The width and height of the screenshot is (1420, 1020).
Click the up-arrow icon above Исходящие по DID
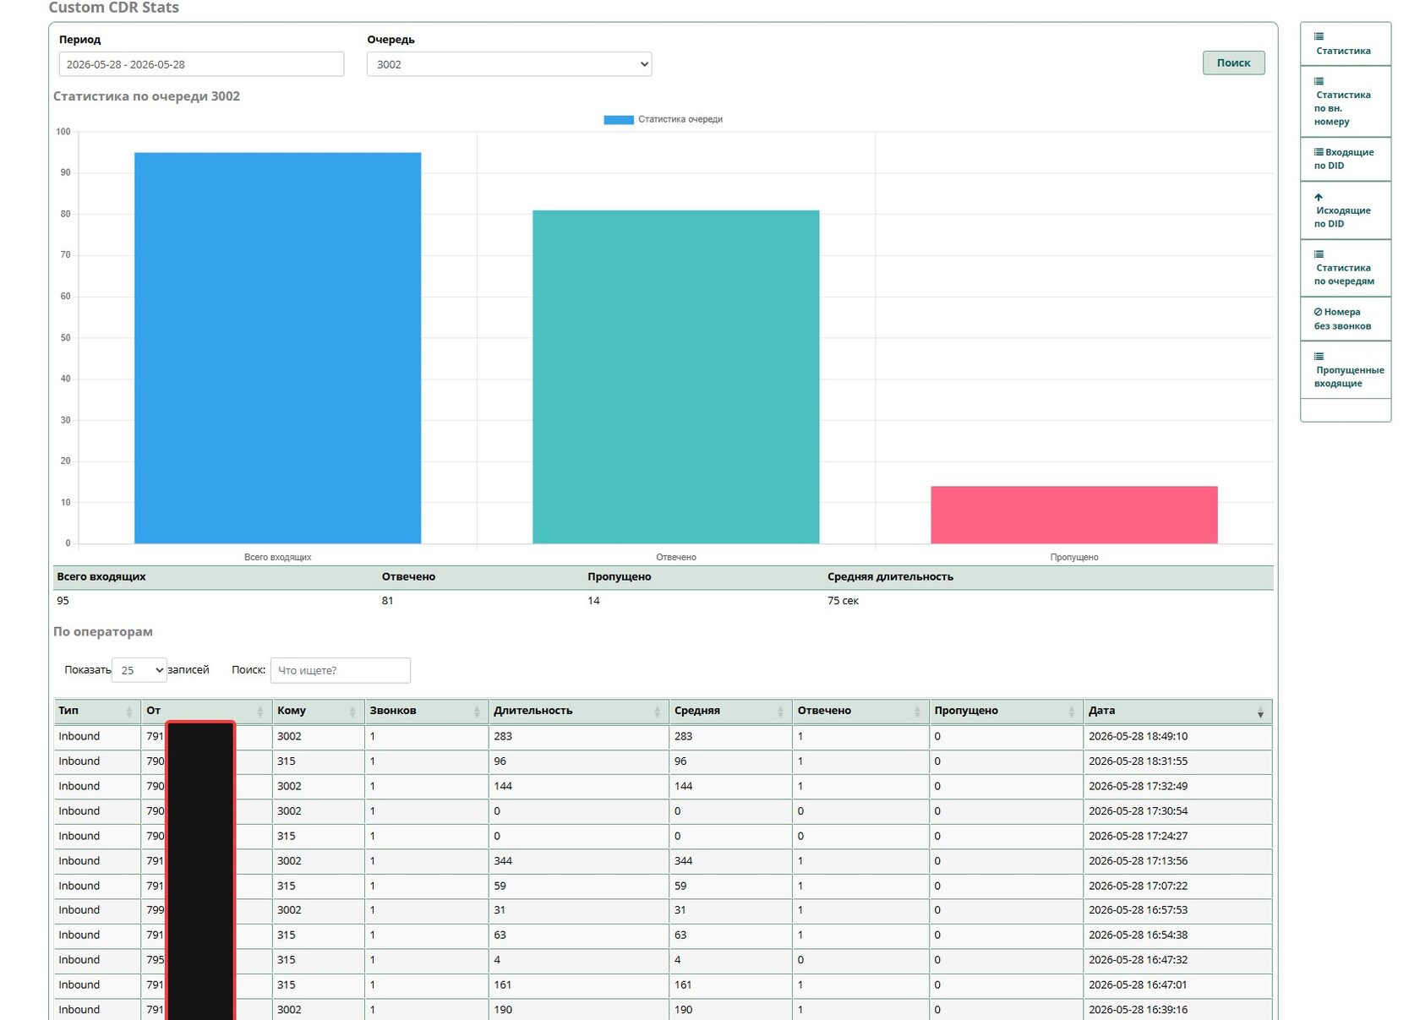click(x=1319, y=197)
